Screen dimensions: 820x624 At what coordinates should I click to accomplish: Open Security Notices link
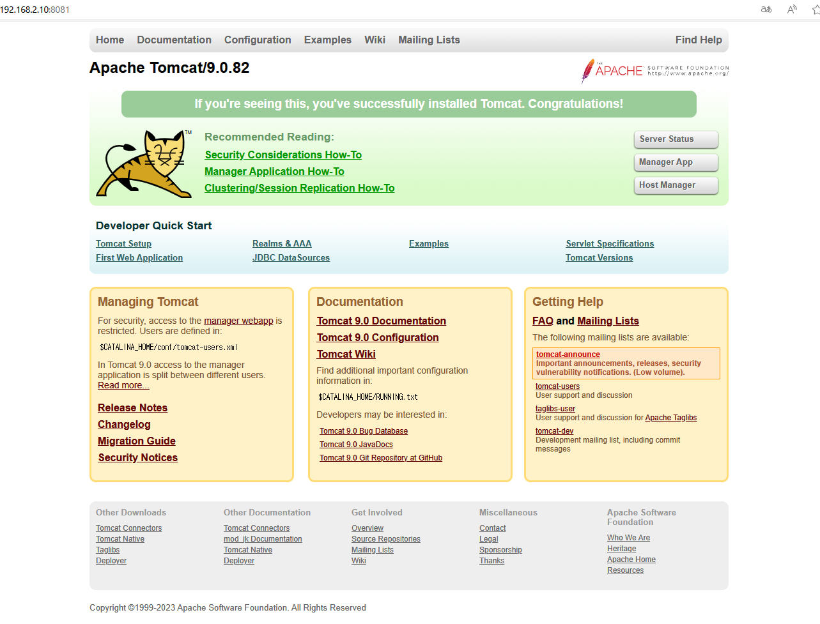137,457
